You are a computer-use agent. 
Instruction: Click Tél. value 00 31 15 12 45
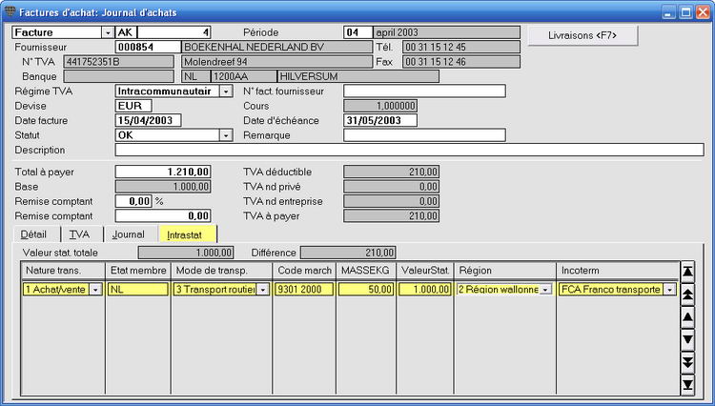(x=461, y=47)
